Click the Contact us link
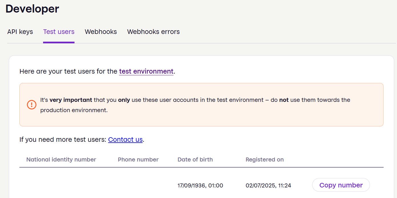 point(125,140)
